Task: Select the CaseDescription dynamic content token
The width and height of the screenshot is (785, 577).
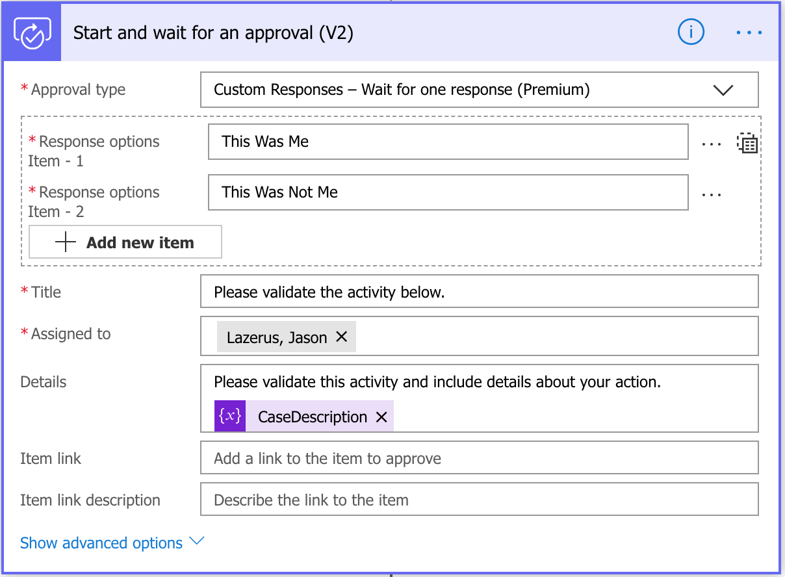Action: click(x=312, y=416)
